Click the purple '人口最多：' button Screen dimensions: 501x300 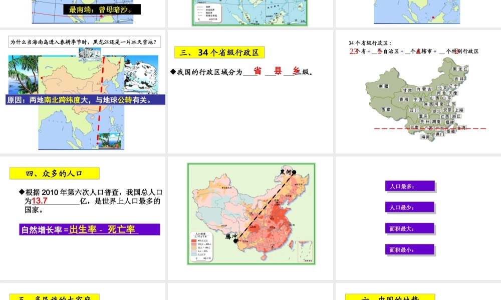(410, 186)
